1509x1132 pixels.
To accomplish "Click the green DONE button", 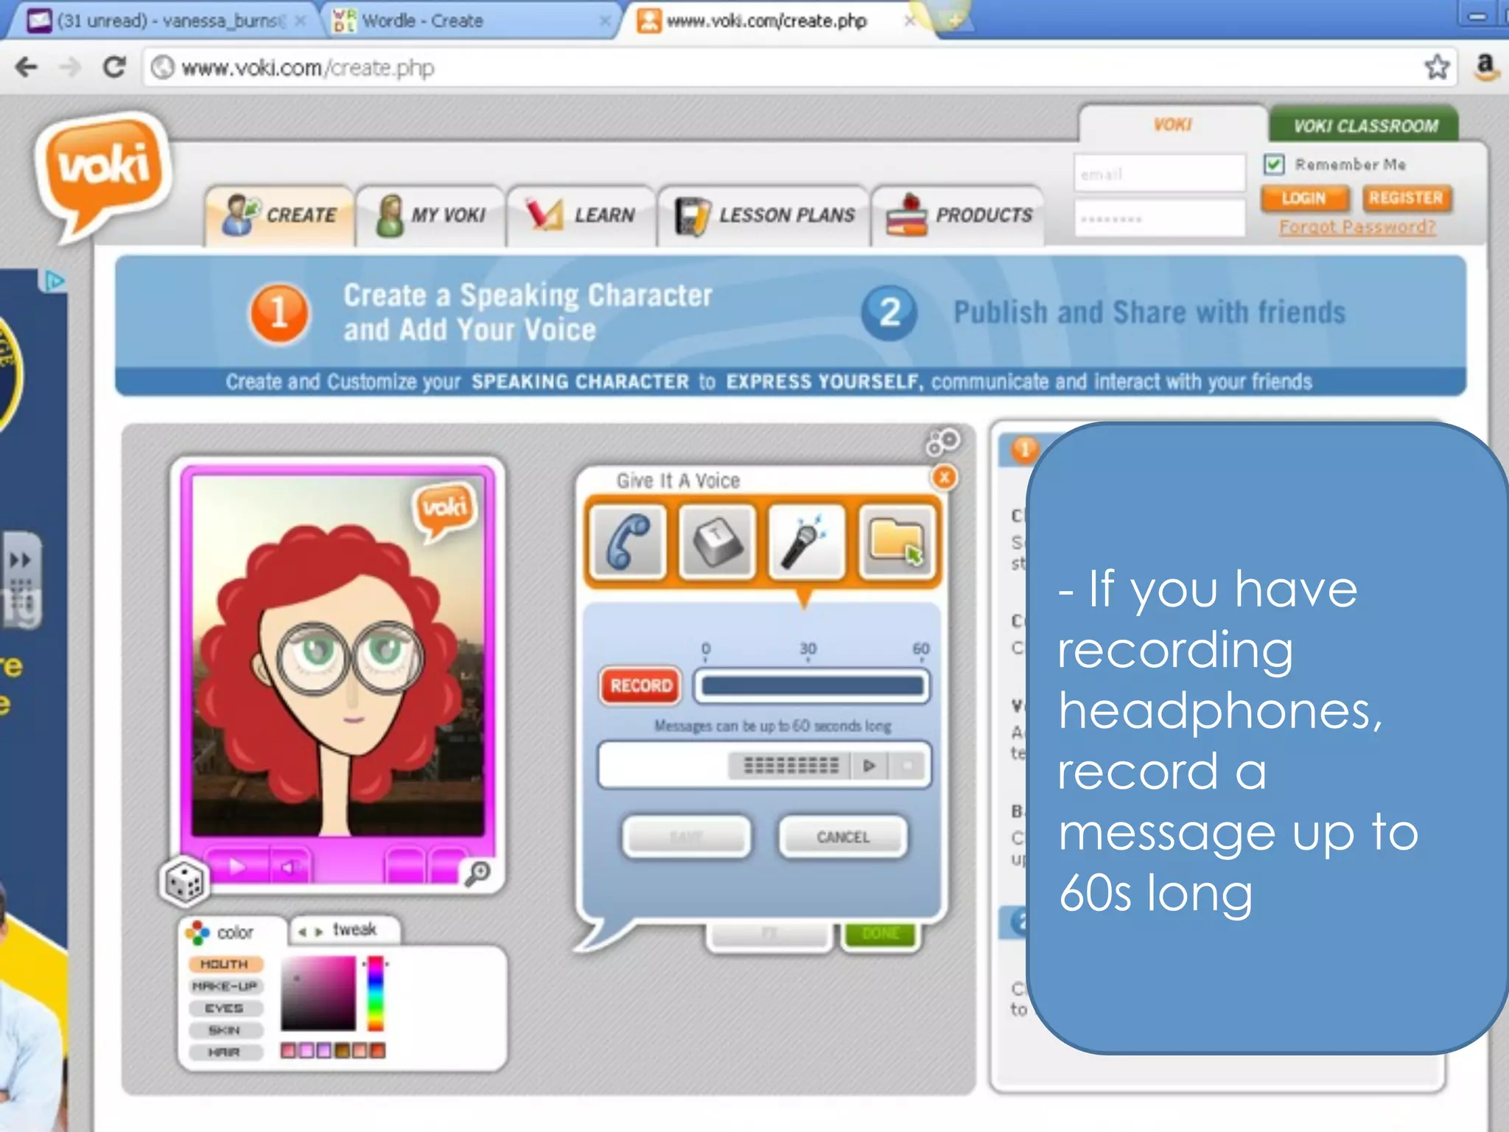I will click(x=880, y=934).
